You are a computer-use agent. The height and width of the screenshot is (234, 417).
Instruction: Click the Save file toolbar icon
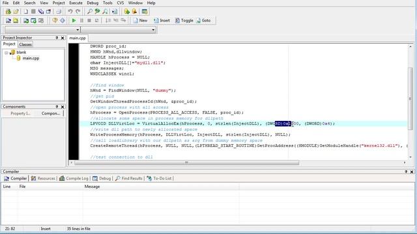[33, 12]
